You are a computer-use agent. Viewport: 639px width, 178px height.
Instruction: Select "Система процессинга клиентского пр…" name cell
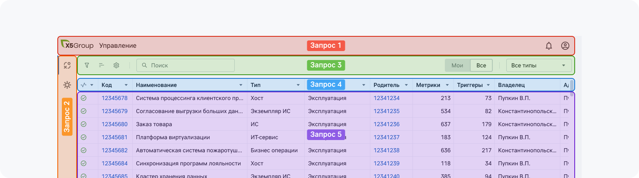[190, 98]
